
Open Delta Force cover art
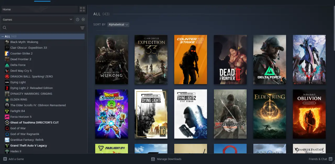[x=270, y=60]
